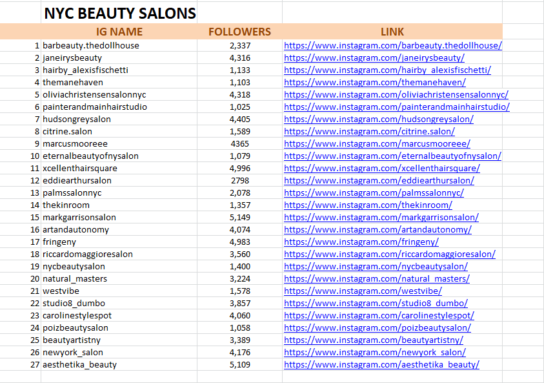Open the marcusmooreee Instagram link
The height and width of the screenshot is (383, 544).
[377, 144]
